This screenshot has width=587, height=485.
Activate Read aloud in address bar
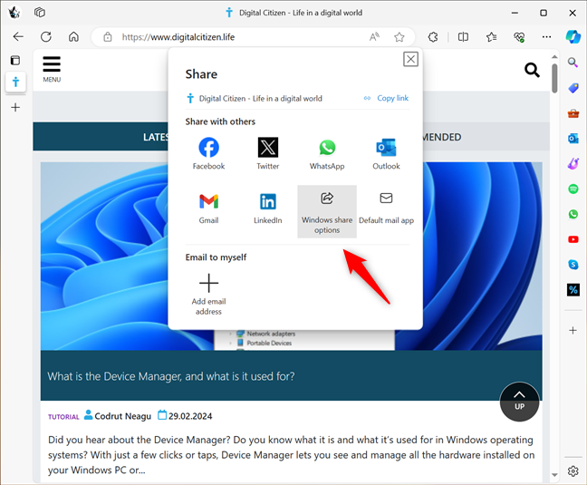pos(374,36)
